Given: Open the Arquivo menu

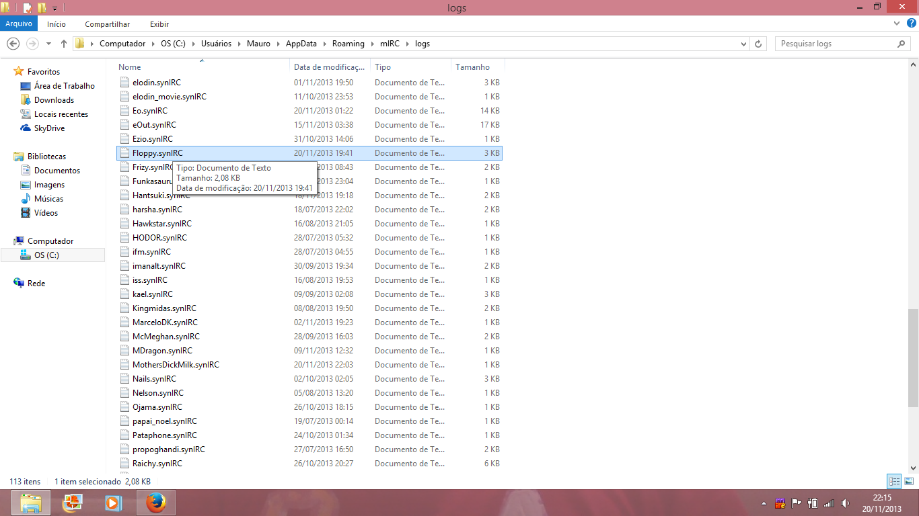Looking at the screenshot, I should pos(19,24).
